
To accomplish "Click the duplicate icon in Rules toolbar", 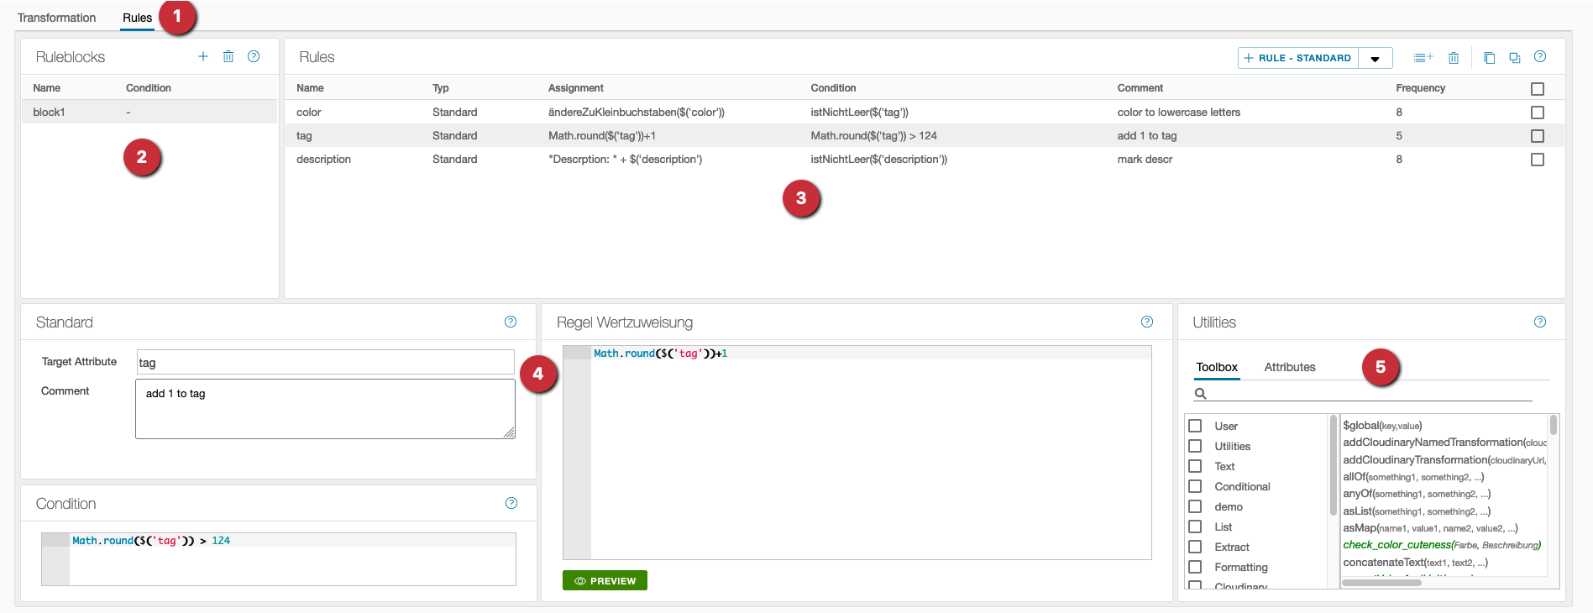I will coord(1514,58).
